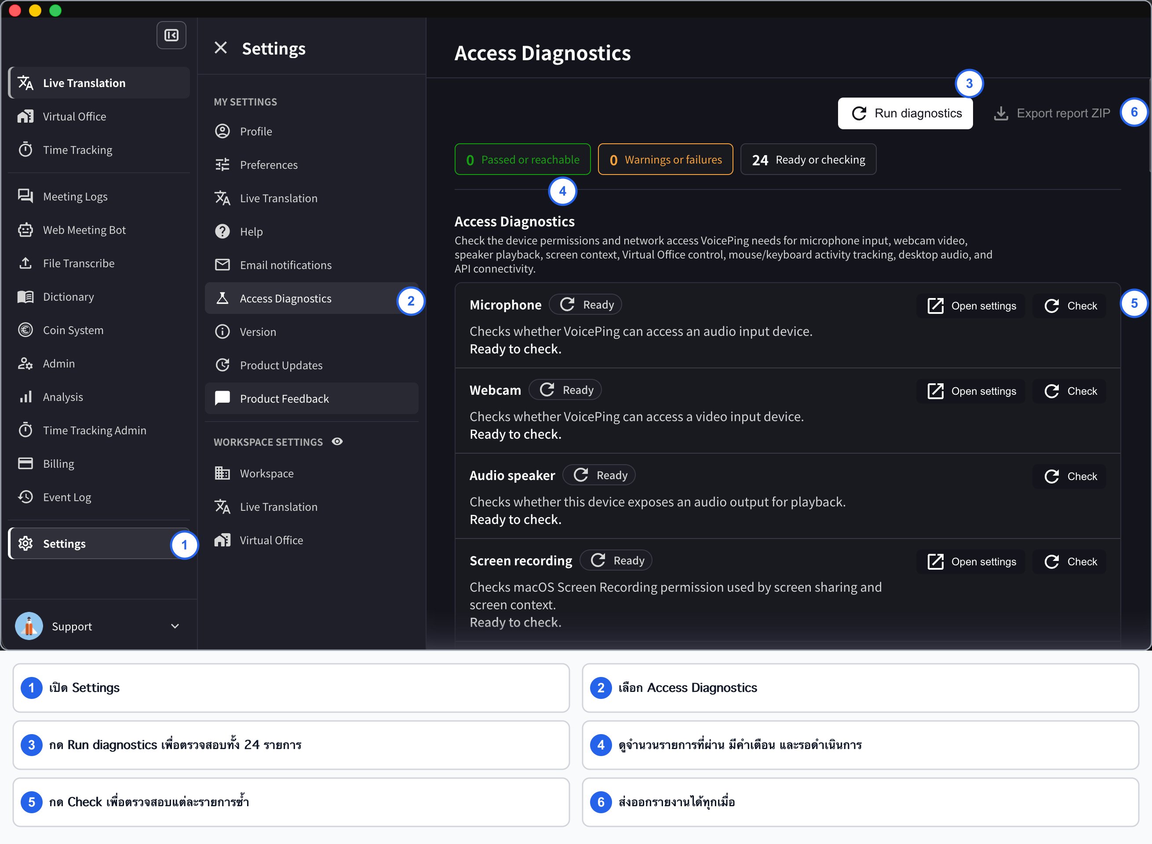Click the Run diagnostics button
1152x844 pixels.
tap(905, 113)
